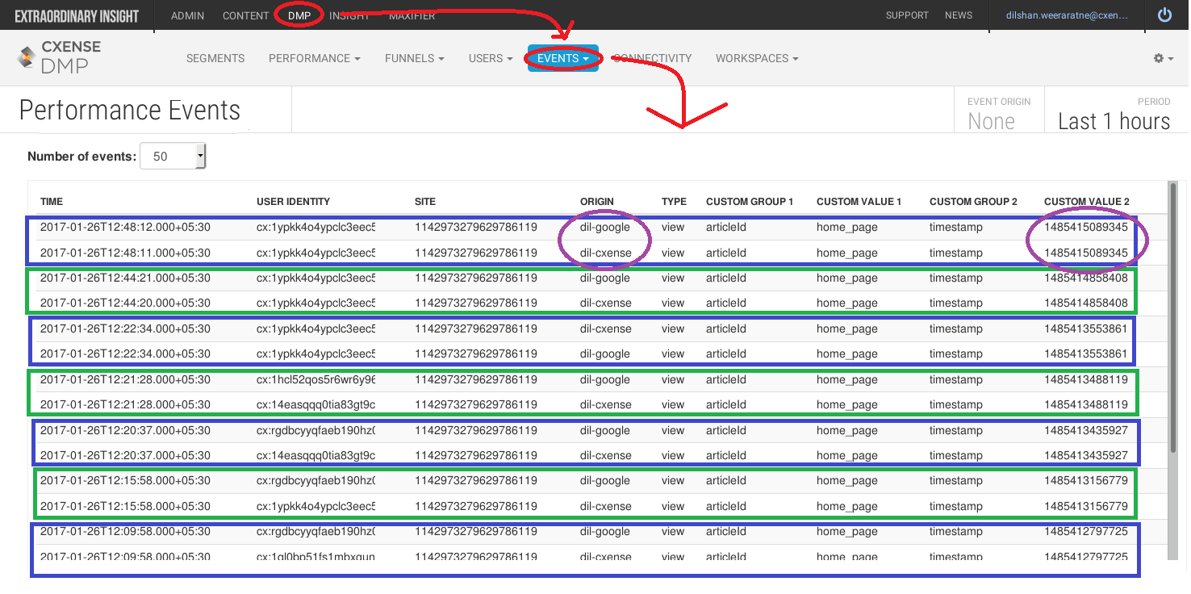Open the user account email menu
This screenshot has width=1191, height=594.
1067,15
